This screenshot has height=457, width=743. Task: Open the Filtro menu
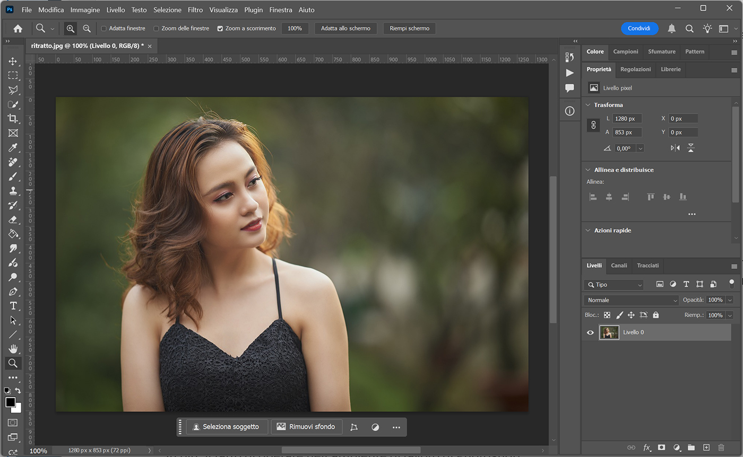click(x=195, y=10)
